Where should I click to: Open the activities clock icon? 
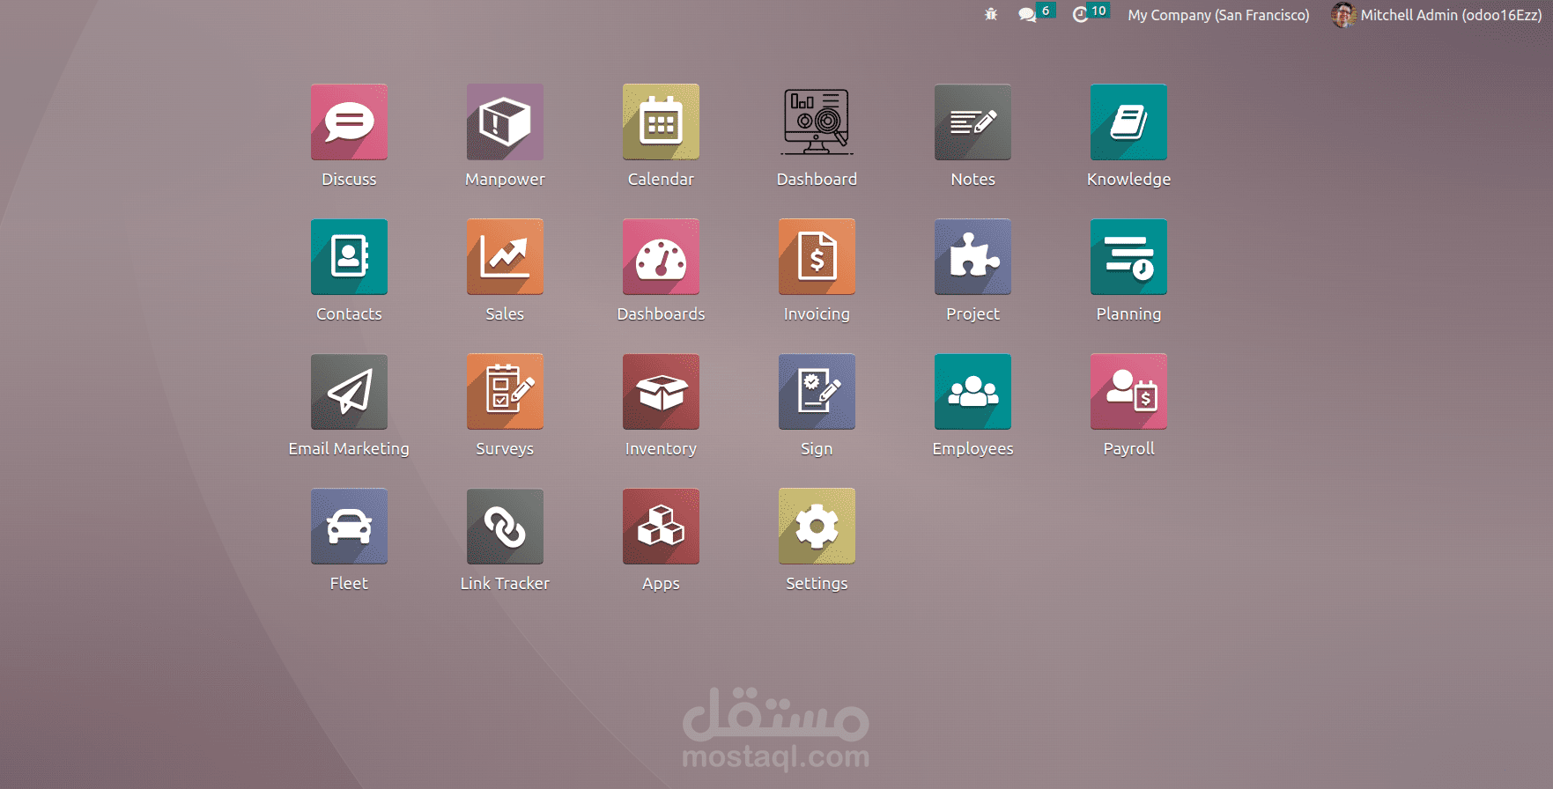(1080, 14)
